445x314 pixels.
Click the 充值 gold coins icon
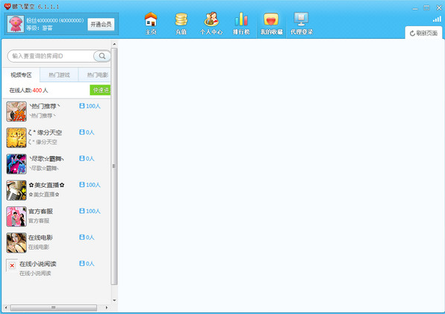click(x=181, y=19)
